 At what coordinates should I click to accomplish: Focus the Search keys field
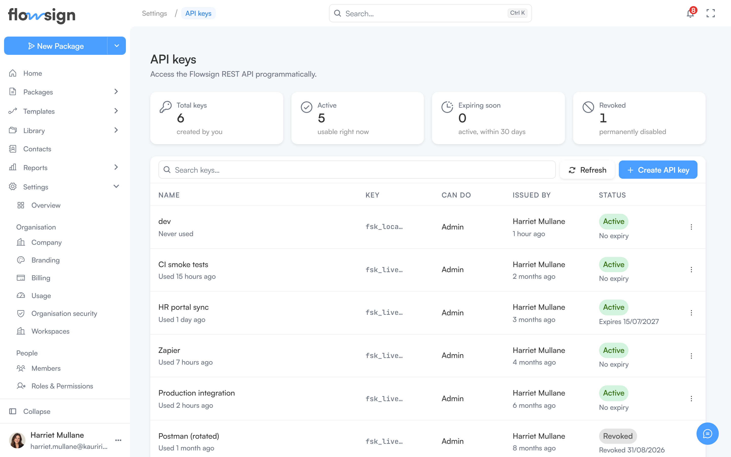coord(357,170)
